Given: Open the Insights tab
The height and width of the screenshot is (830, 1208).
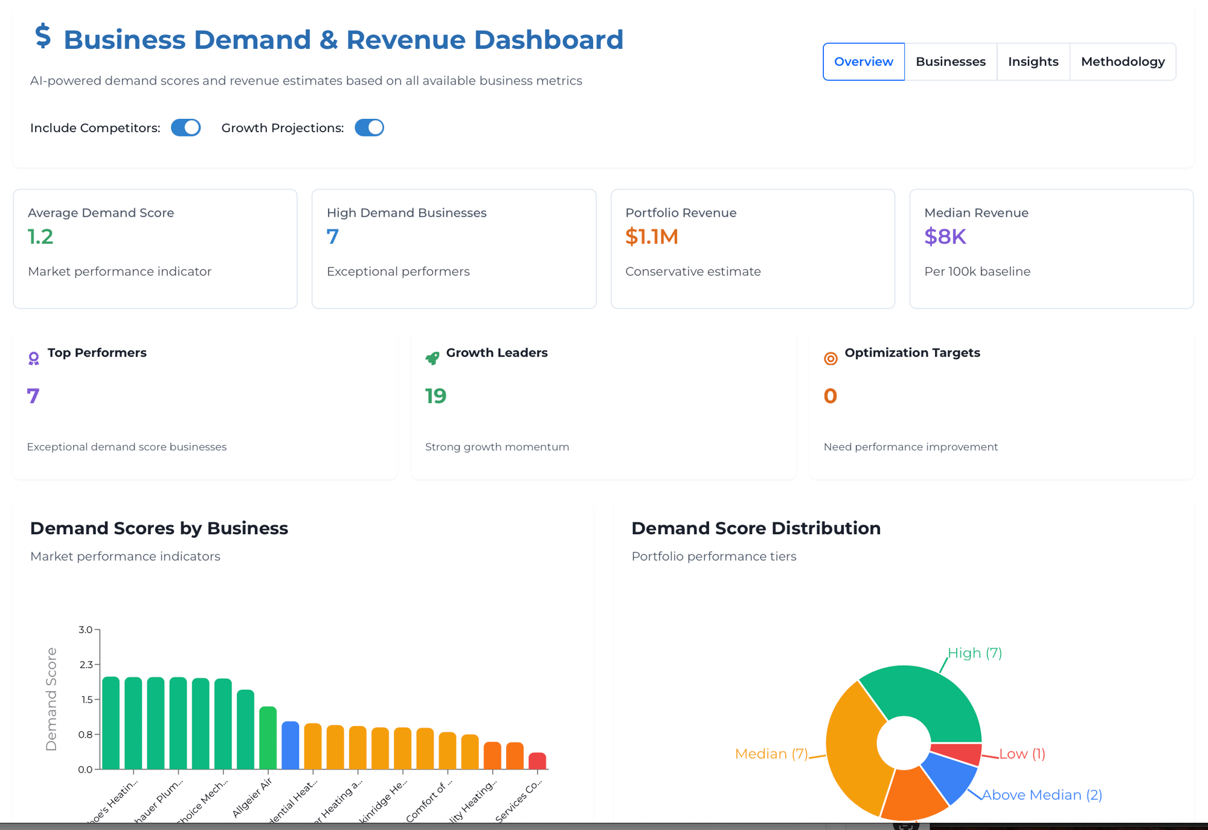Looking at the screenshot, I should [x=1033, y=62].
